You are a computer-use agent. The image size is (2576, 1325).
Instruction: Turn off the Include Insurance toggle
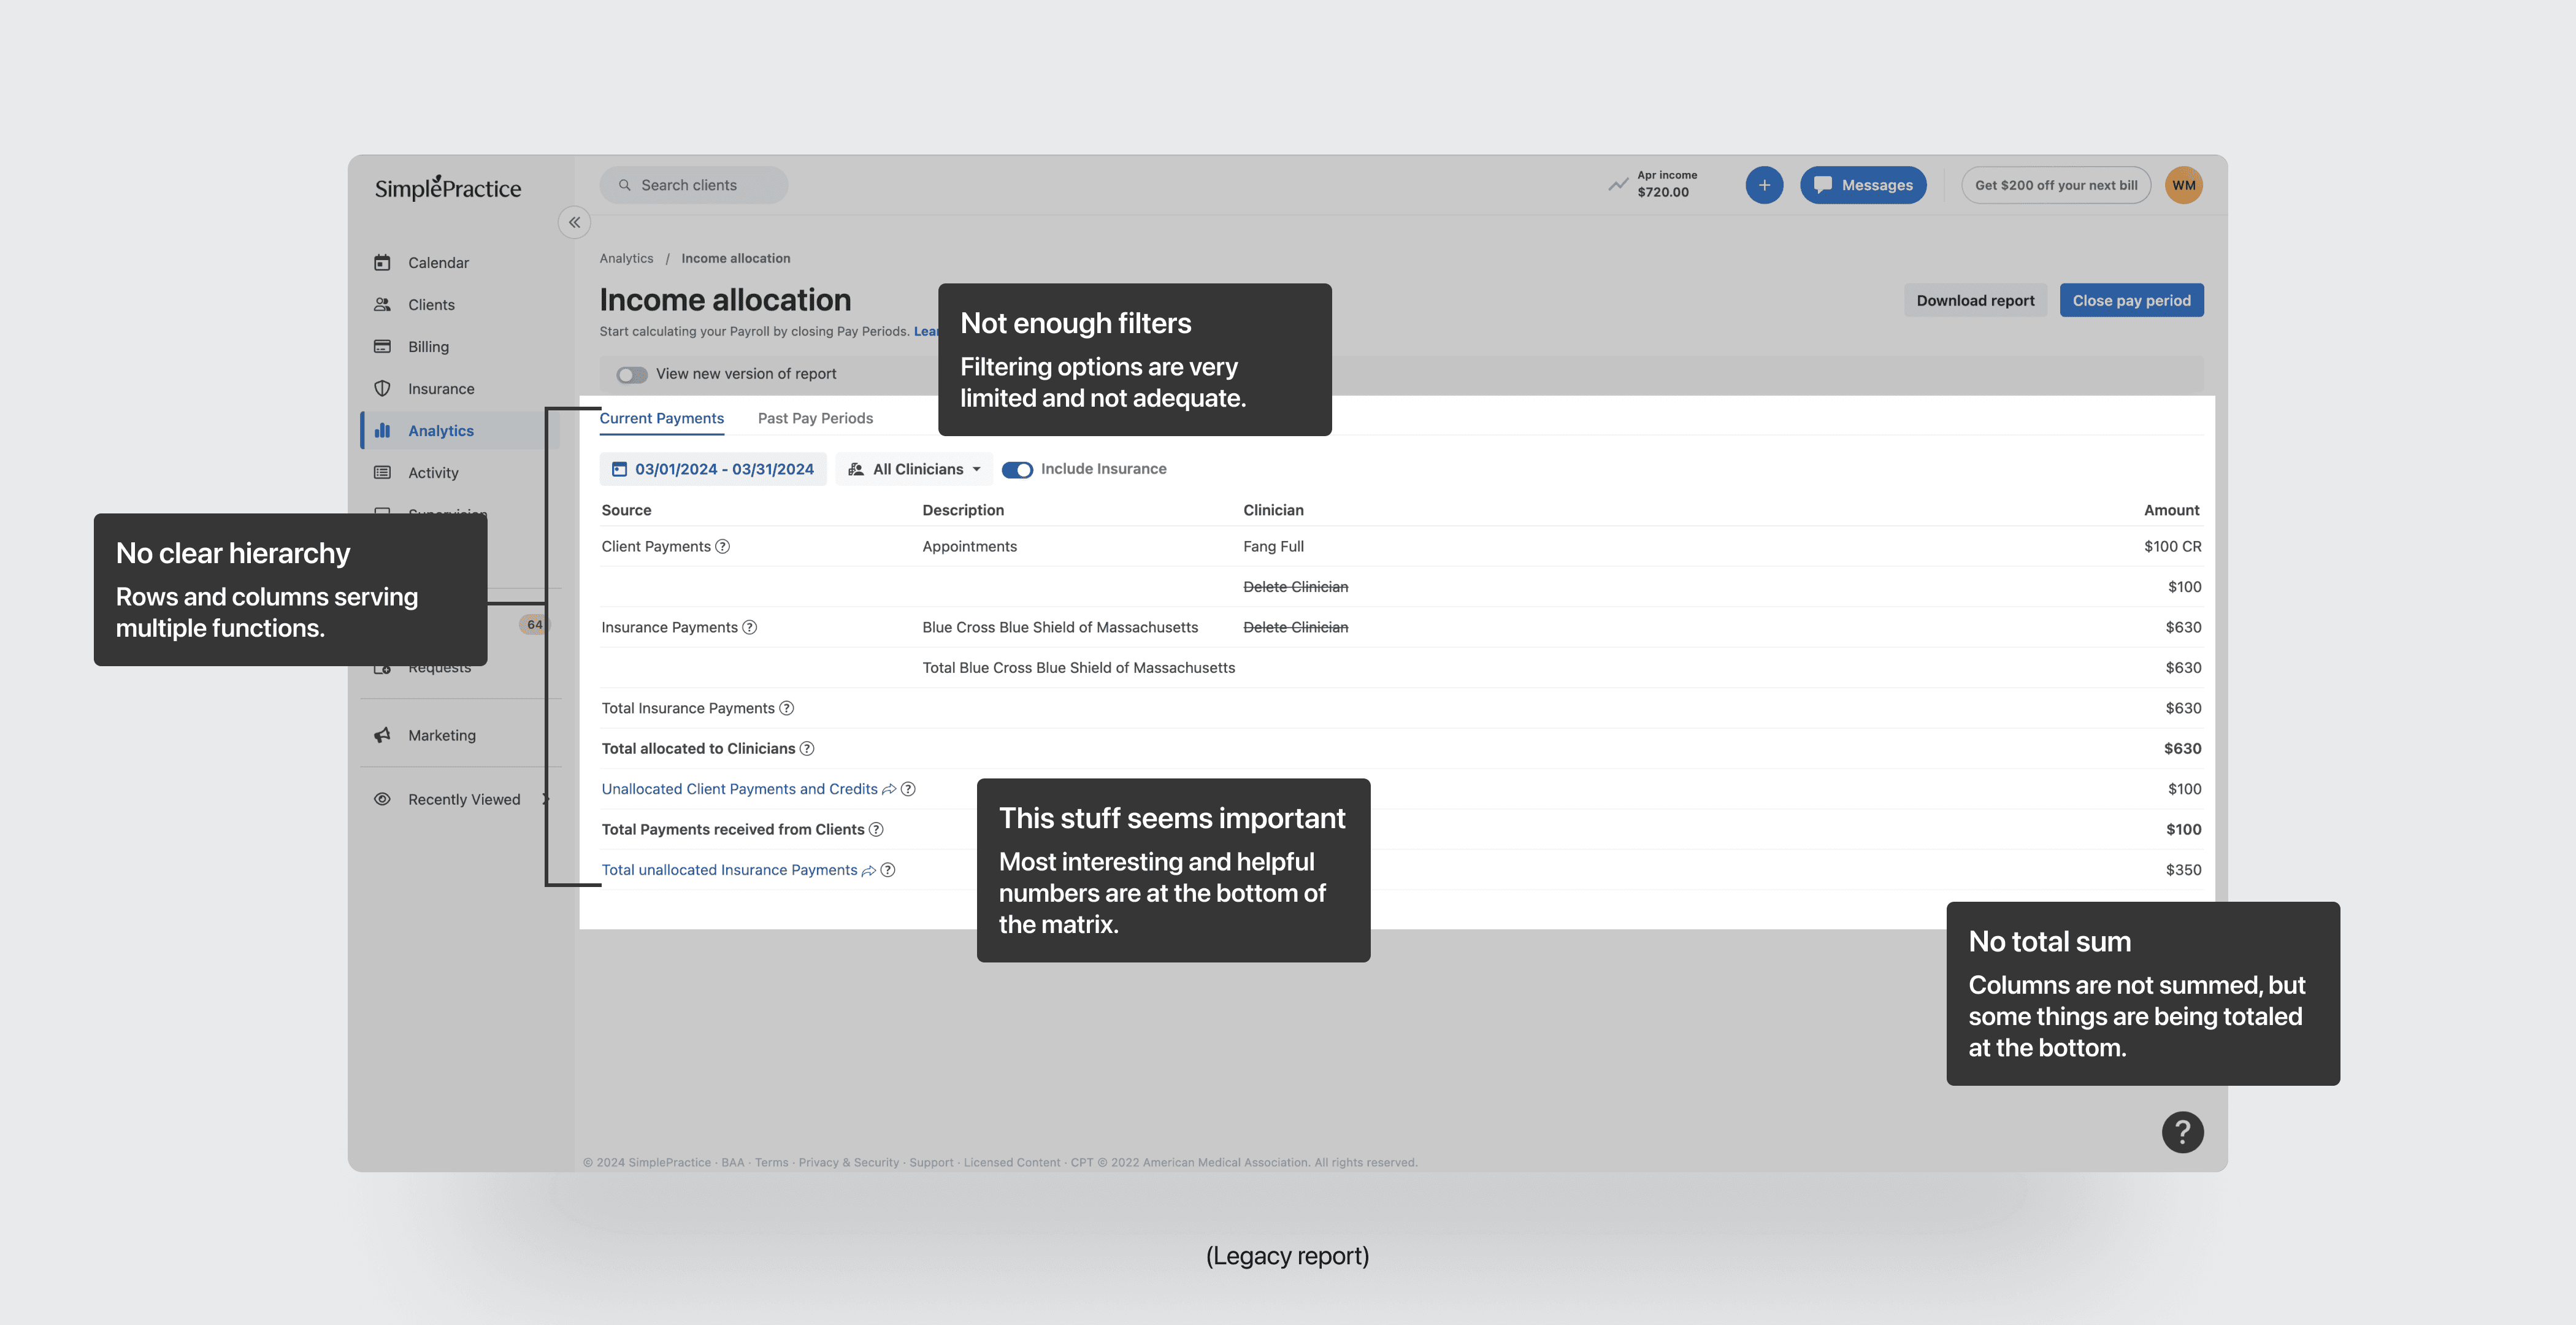(x=1017, y=469)
